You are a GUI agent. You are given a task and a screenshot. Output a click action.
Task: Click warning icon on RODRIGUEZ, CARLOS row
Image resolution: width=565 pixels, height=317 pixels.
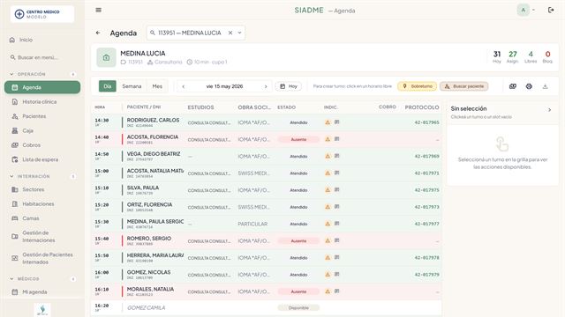328,122
